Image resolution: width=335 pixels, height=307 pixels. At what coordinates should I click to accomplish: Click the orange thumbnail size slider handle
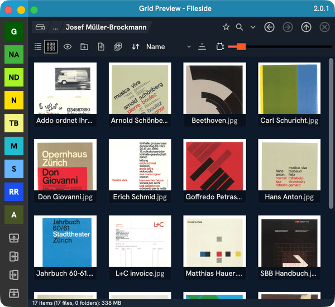[241, 46]
